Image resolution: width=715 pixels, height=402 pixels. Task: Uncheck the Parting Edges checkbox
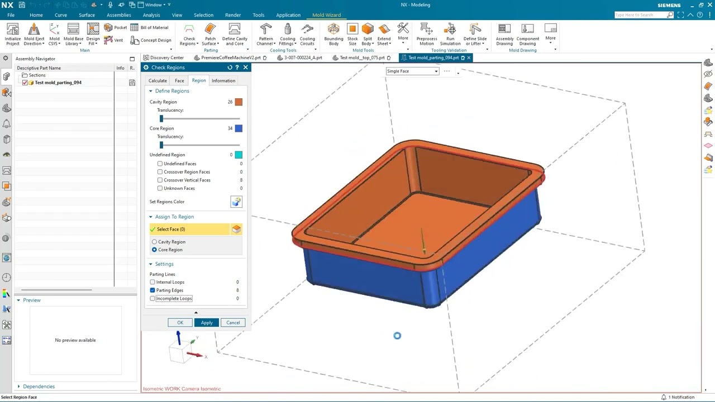pos(152,290)
